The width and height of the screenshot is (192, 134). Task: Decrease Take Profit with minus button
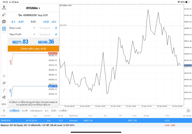coord(34,34)
